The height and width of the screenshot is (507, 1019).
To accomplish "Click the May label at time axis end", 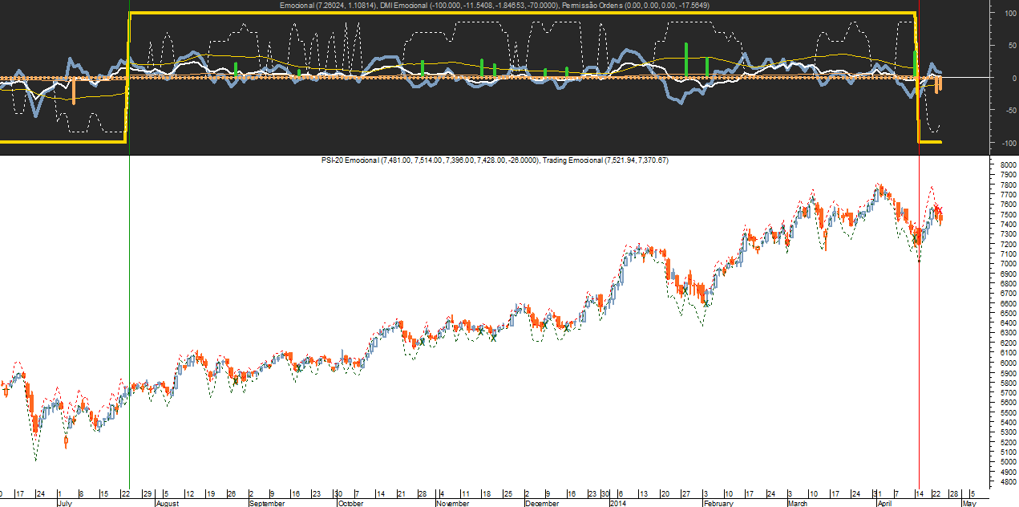I will 968,503.
